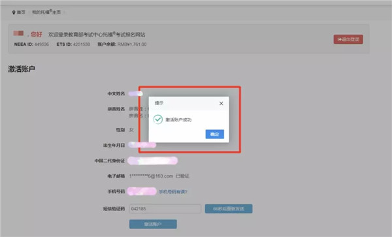The image size is (392, 237).
Task: Click the red blurred username block
Action: (x=18, y=33)
